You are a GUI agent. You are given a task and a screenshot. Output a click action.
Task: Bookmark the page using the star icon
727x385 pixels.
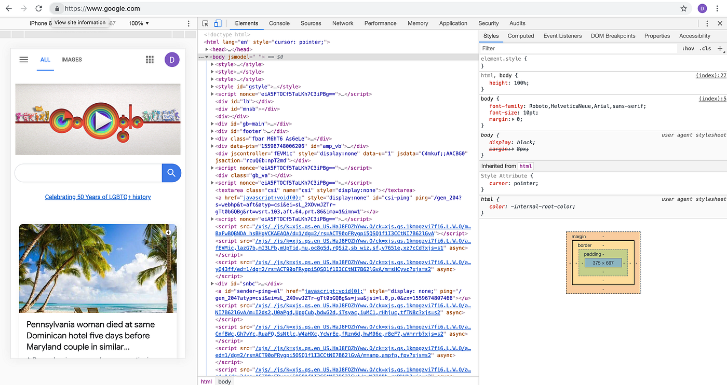tap(683, 8)
